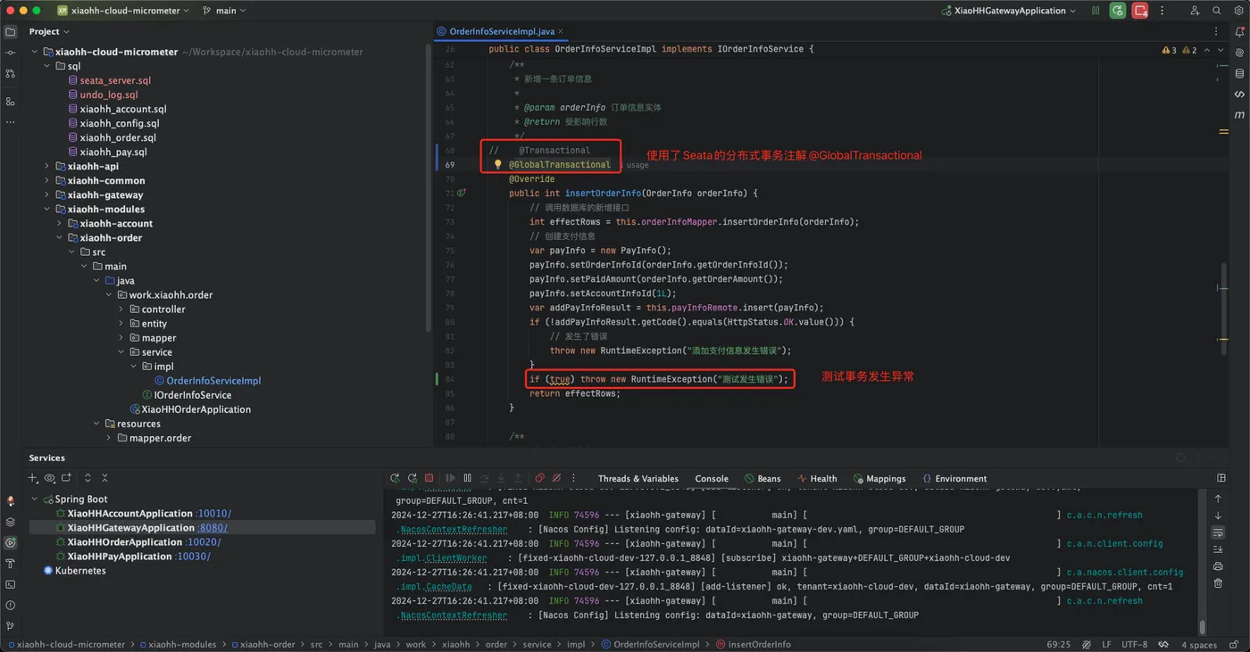Open the Project view dropdown
Image resolution: width=1250 pixels, height=652 pixels.
(49, 31)
